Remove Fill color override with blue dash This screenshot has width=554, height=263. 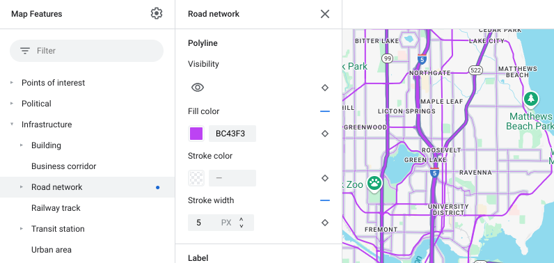(325, 111)
